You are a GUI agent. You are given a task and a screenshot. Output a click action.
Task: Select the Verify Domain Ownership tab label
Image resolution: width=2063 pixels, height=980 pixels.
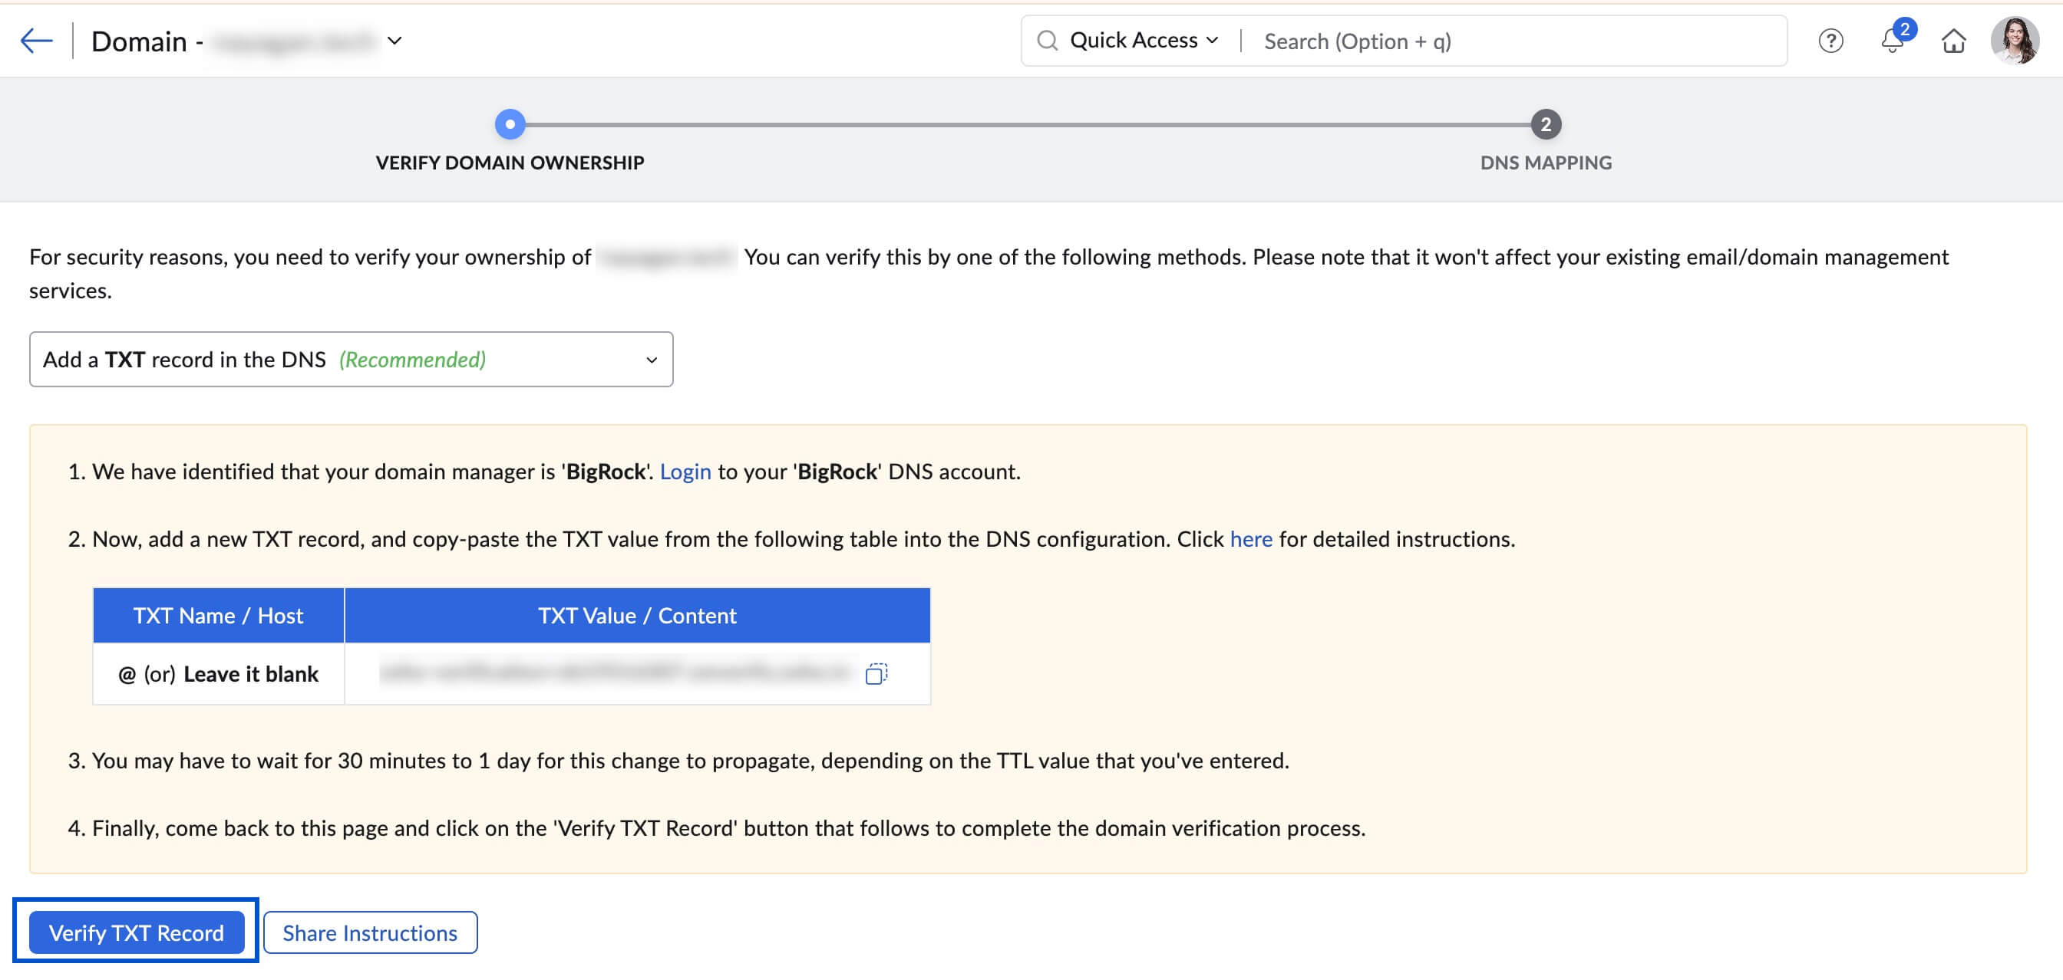(510, 163)
